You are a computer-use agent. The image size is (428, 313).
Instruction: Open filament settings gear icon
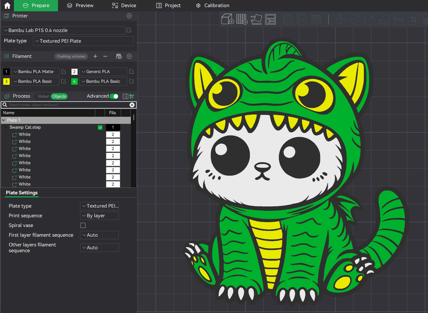(129, 56)
